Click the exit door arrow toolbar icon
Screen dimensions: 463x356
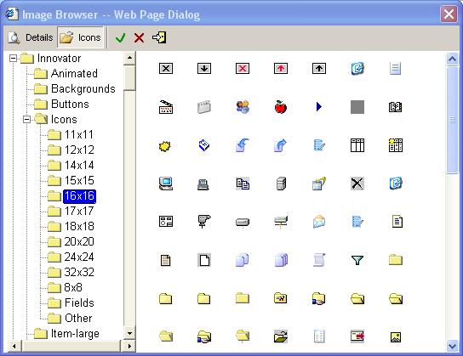[159, 37]
